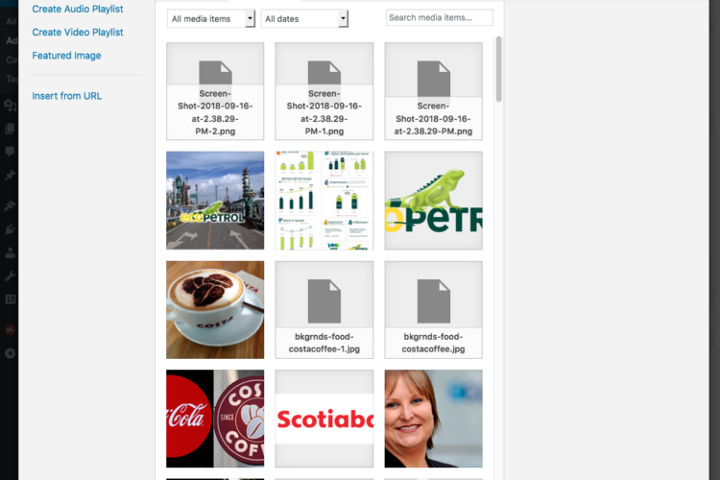
Task: Select the Coca-Cola and Costa logos image
Action: (x=215, y=419)
